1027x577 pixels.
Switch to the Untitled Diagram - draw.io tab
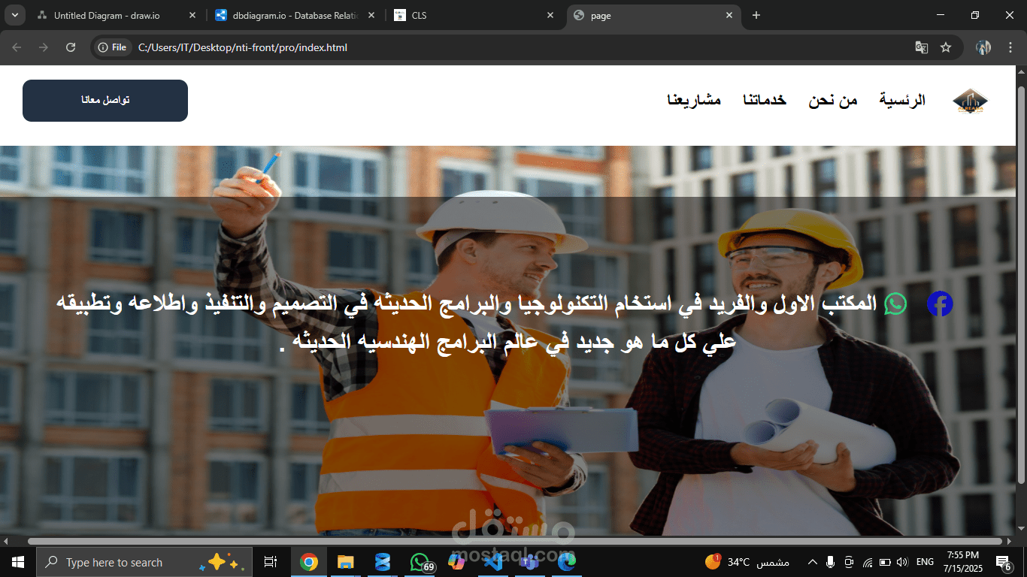click(117, 16)
